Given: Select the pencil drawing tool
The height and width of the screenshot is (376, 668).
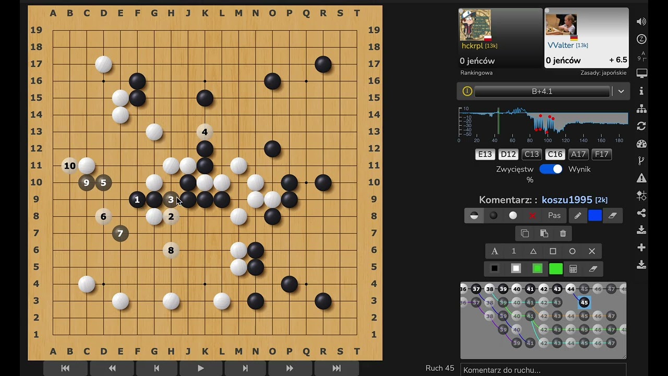Looking at the screenshot, I should pos(578,216).
